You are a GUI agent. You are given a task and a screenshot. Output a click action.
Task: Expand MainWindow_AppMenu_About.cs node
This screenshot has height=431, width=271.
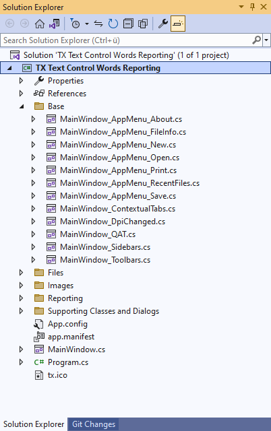tap(33, 119)
